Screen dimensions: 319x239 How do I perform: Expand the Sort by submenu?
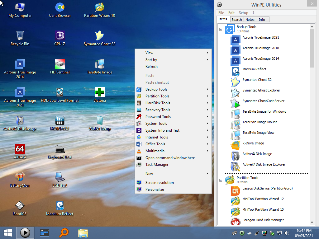173,60
